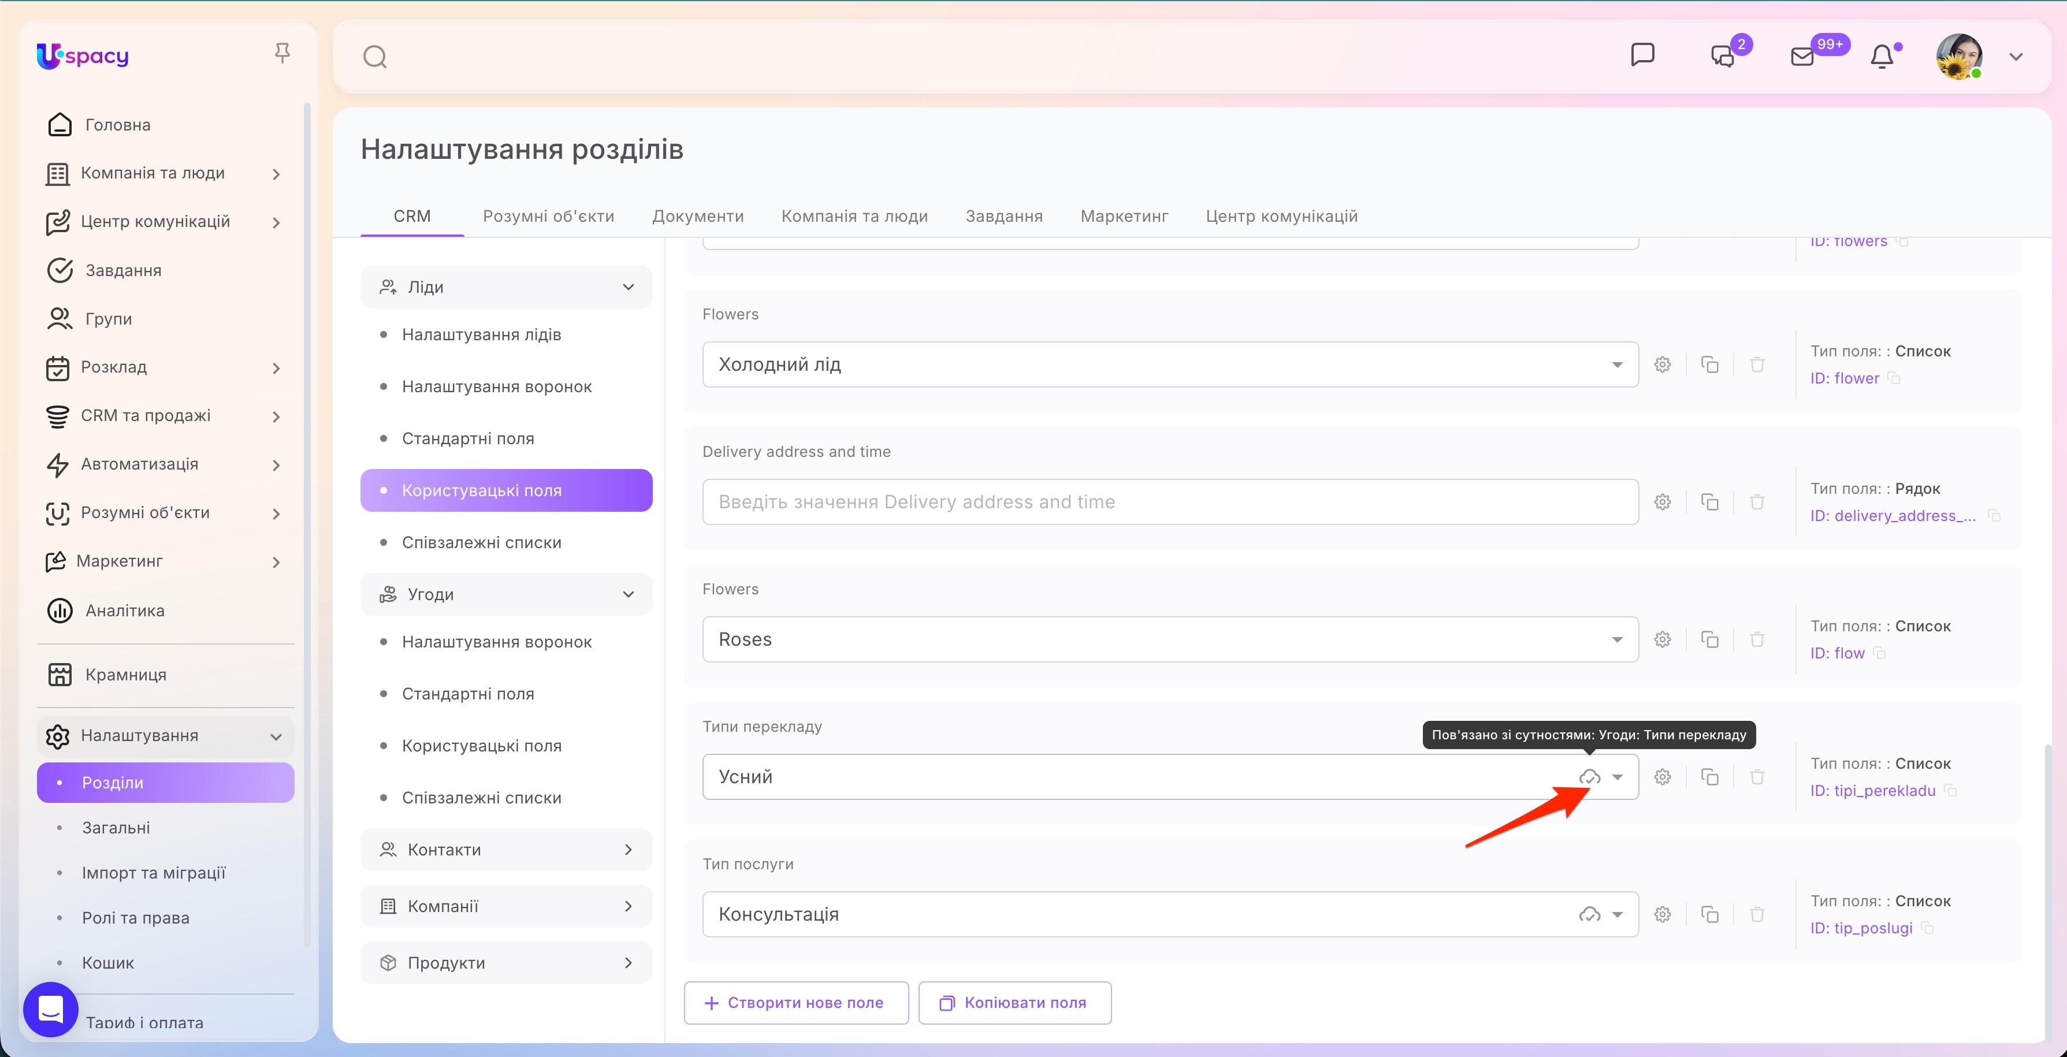Open Імпорт та міграції settings

click(153, 873)
